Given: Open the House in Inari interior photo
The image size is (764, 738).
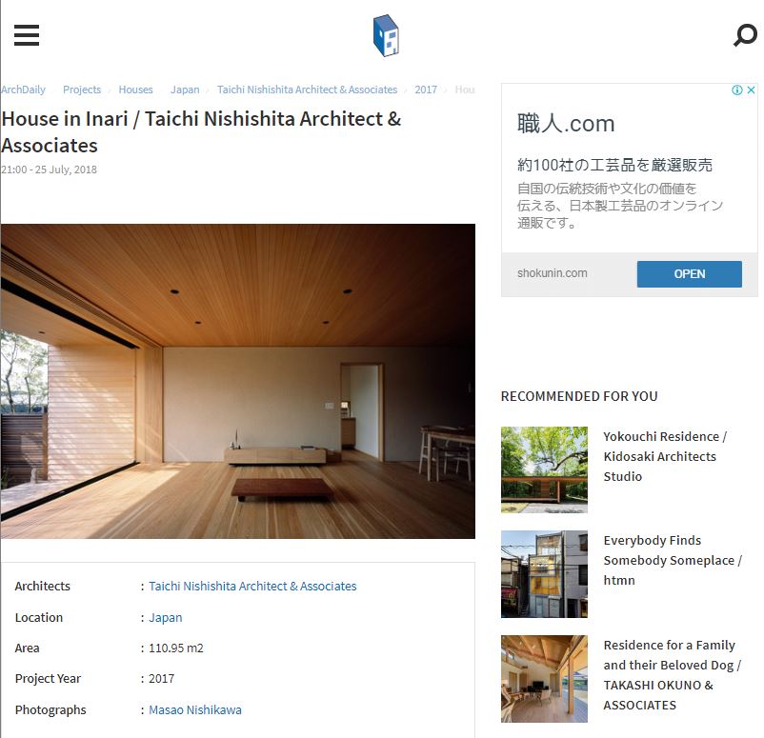Looking at the screenshot, I should (238, 381).
